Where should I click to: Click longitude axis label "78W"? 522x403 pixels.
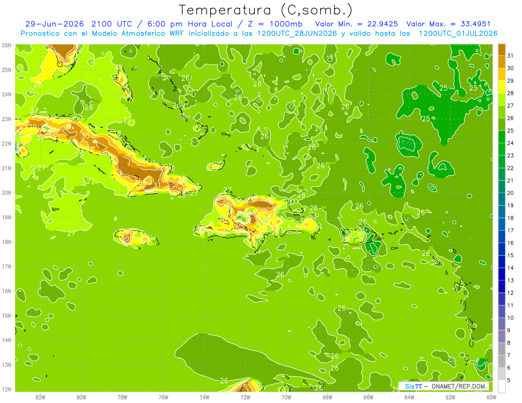[122, 397]
